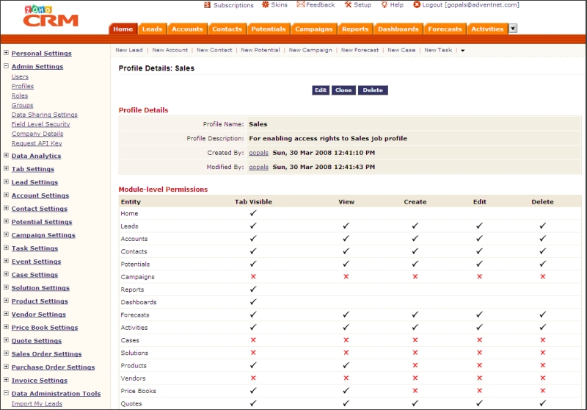Open the more tabs dropdown after Activities
The width and height of the screenshot is (587, 410).
(x=513, y=29)
